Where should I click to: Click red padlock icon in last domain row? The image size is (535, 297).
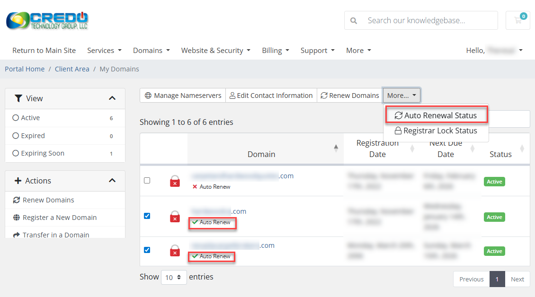[175, 251]
